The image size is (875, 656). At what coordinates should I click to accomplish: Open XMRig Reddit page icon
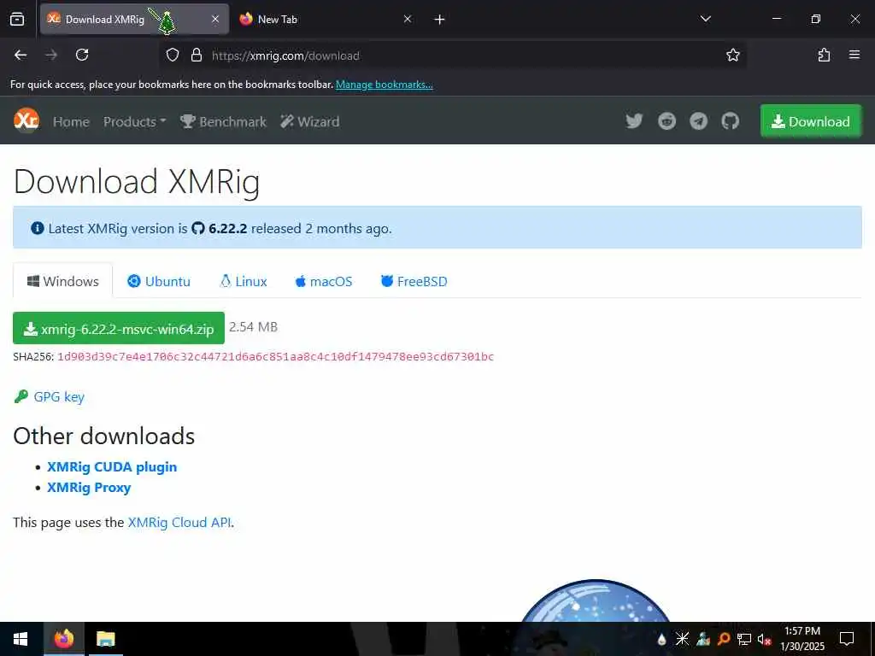667,121
